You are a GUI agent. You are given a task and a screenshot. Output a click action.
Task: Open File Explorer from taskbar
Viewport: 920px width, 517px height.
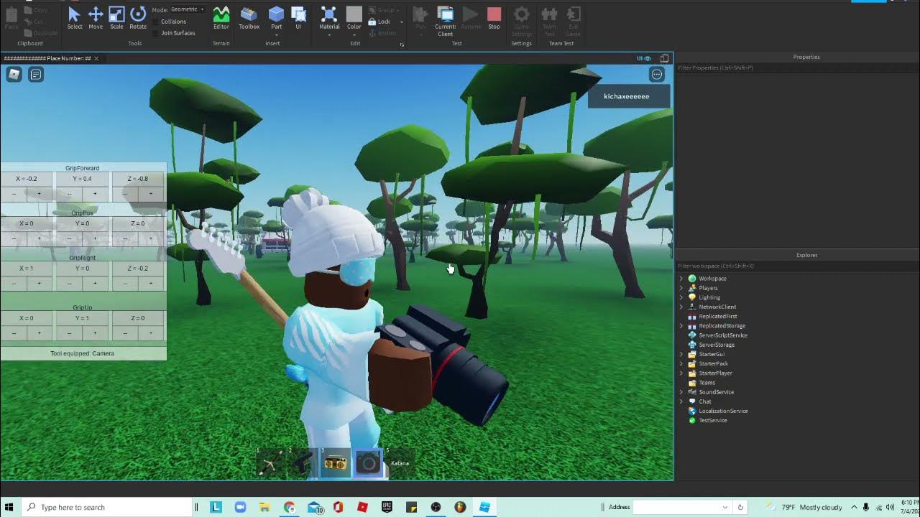click(264, 507)
